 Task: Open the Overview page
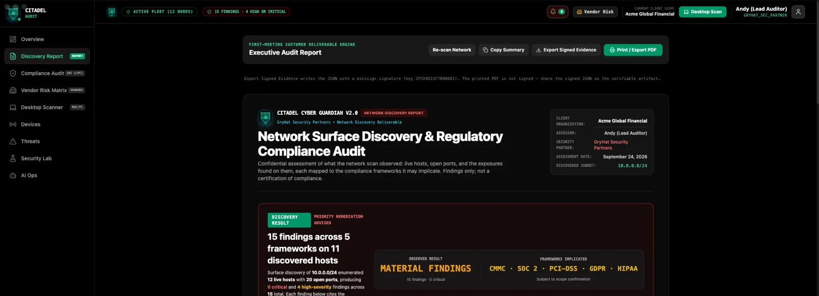tap(47, 39)
